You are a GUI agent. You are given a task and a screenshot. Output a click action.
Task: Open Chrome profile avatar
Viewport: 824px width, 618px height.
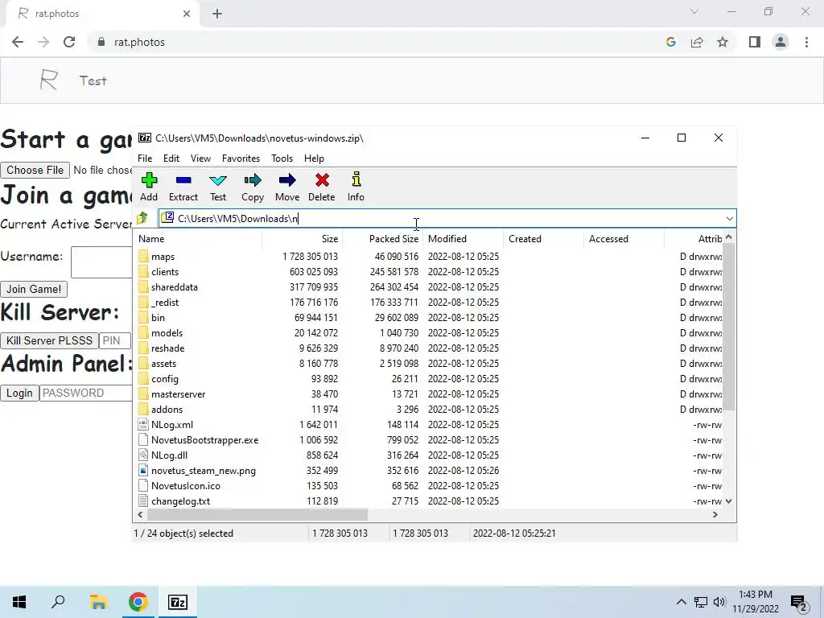[x=781, y=42]
